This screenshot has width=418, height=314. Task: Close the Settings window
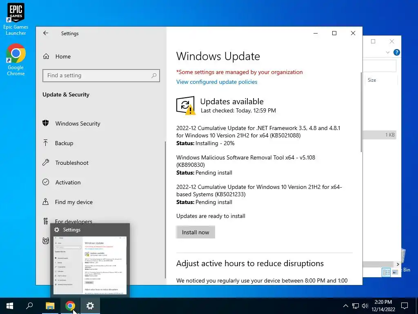(353, 33)
